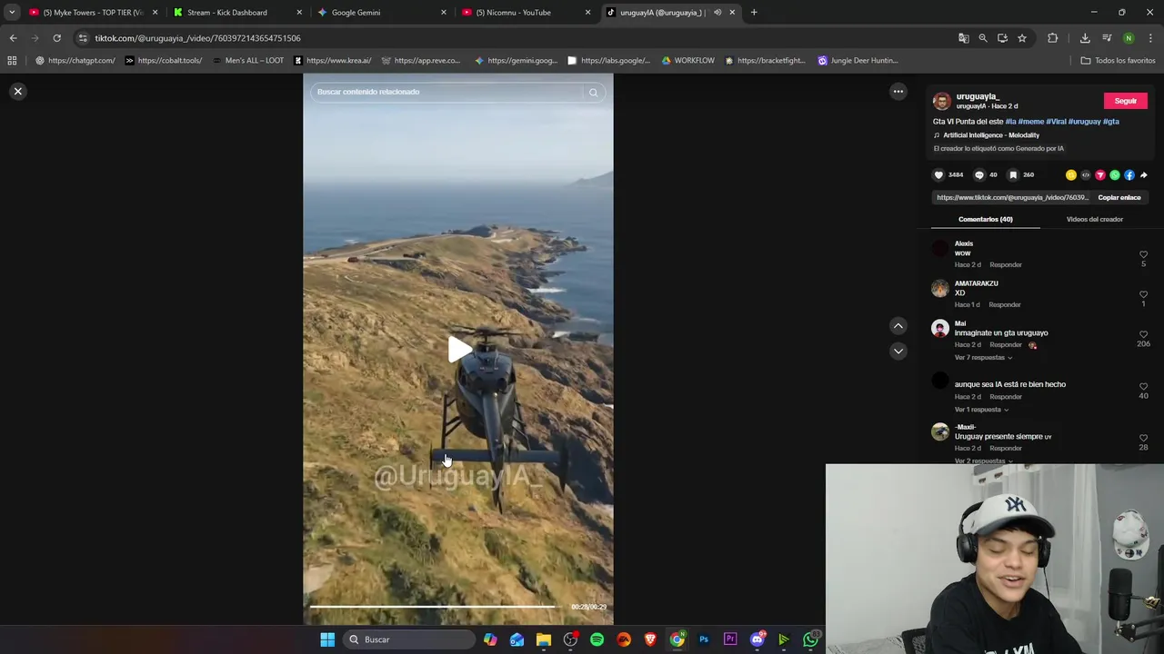Go to previous video with up arrow
This screenshot has width=1164, height=654.
[x=898, y=326]
